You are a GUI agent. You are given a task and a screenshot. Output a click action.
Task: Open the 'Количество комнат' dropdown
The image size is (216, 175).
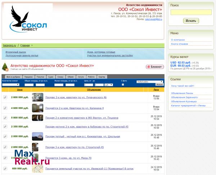tap(10, 85)
